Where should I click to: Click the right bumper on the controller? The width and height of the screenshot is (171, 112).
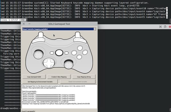80,40
